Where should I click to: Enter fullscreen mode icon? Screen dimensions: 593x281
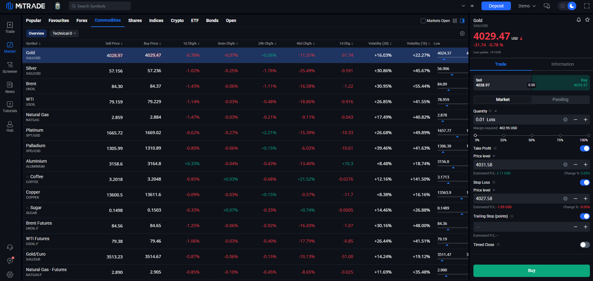[586, 6]
